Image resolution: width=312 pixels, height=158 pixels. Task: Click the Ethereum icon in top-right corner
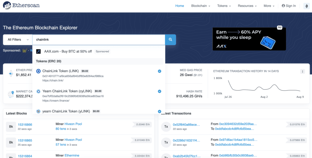click(307, 6)
